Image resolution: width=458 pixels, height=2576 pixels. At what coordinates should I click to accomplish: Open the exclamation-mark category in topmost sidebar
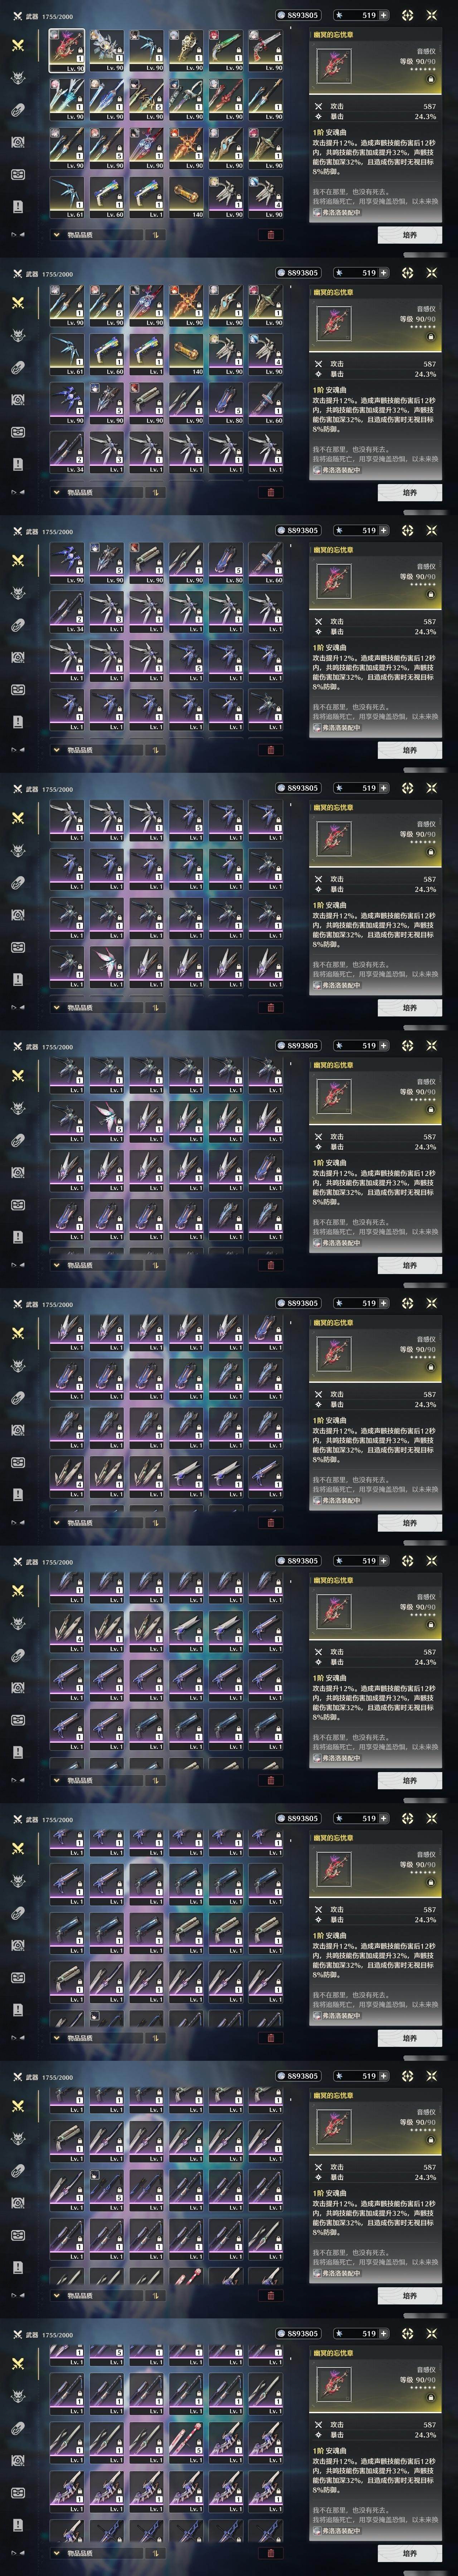(x=18, y=206)
